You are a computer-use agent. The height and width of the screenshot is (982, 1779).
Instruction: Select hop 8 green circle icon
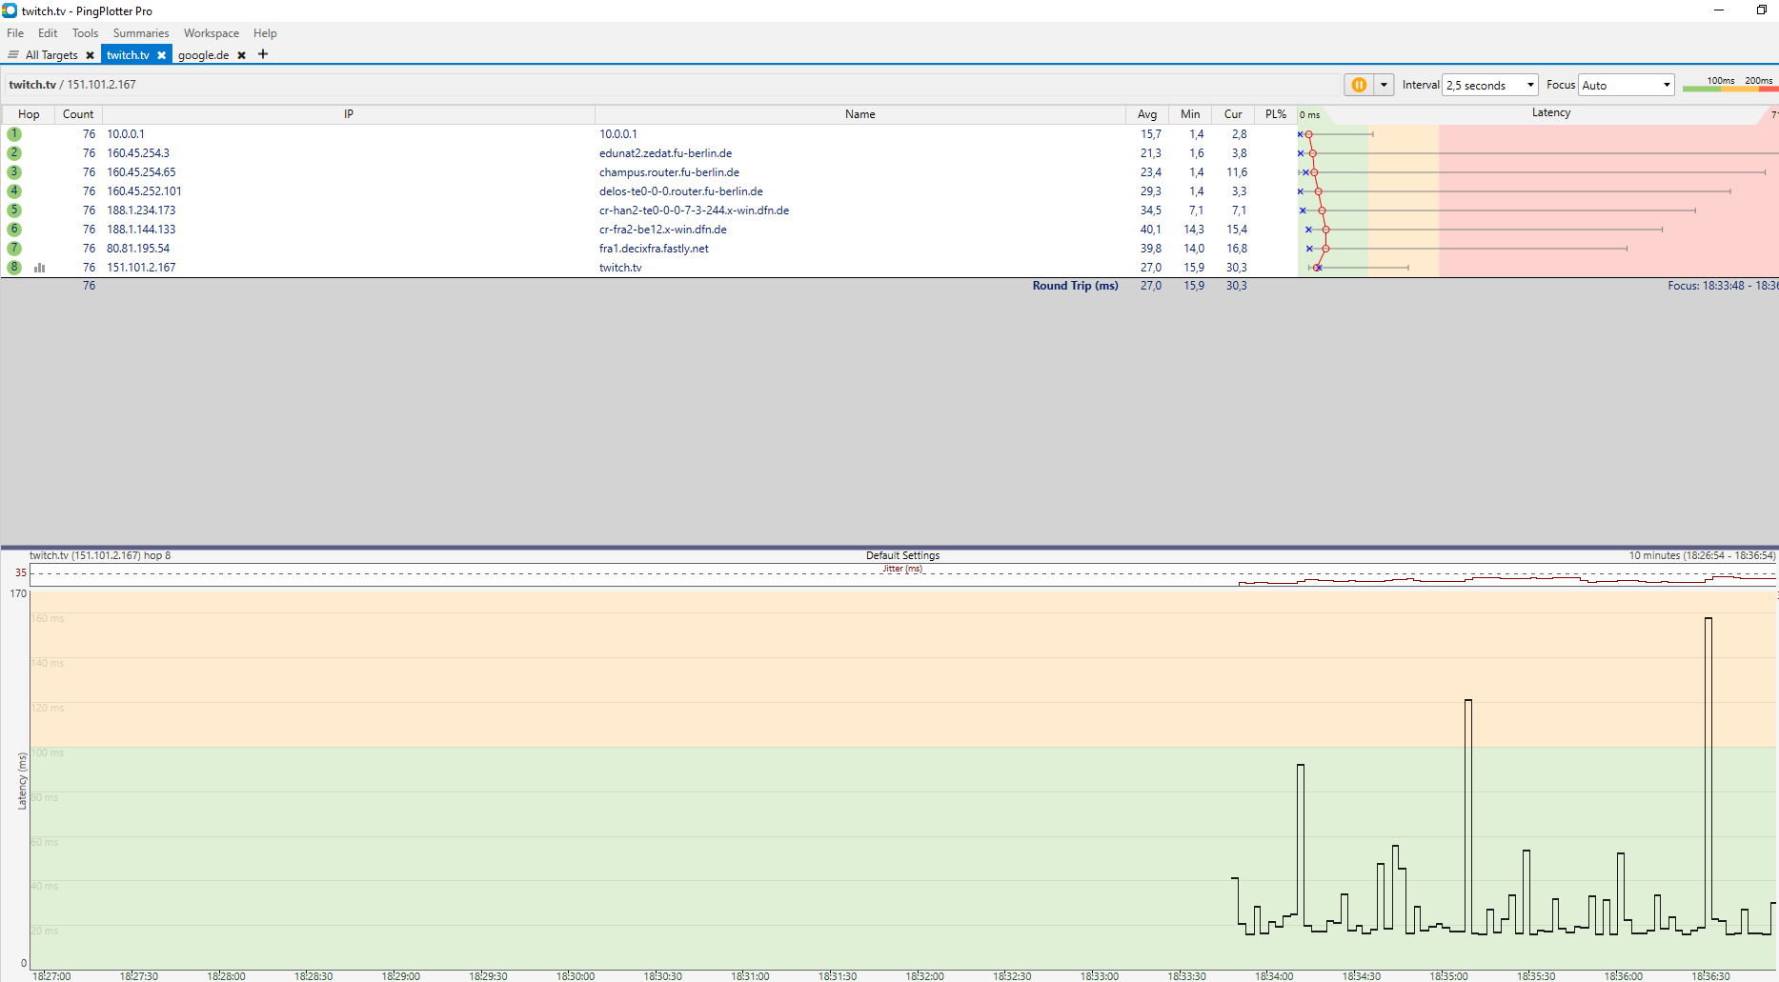pyautogui.click(x=14, y=268)
